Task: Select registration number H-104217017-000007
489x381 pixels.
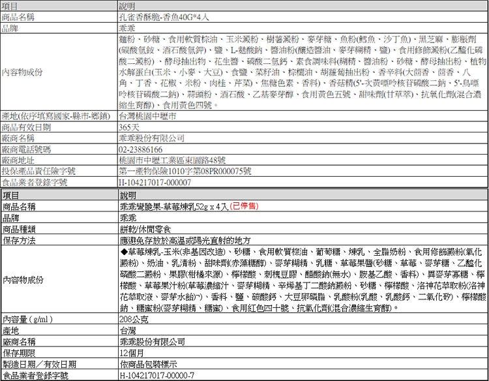Action: [x=155, y=182]
